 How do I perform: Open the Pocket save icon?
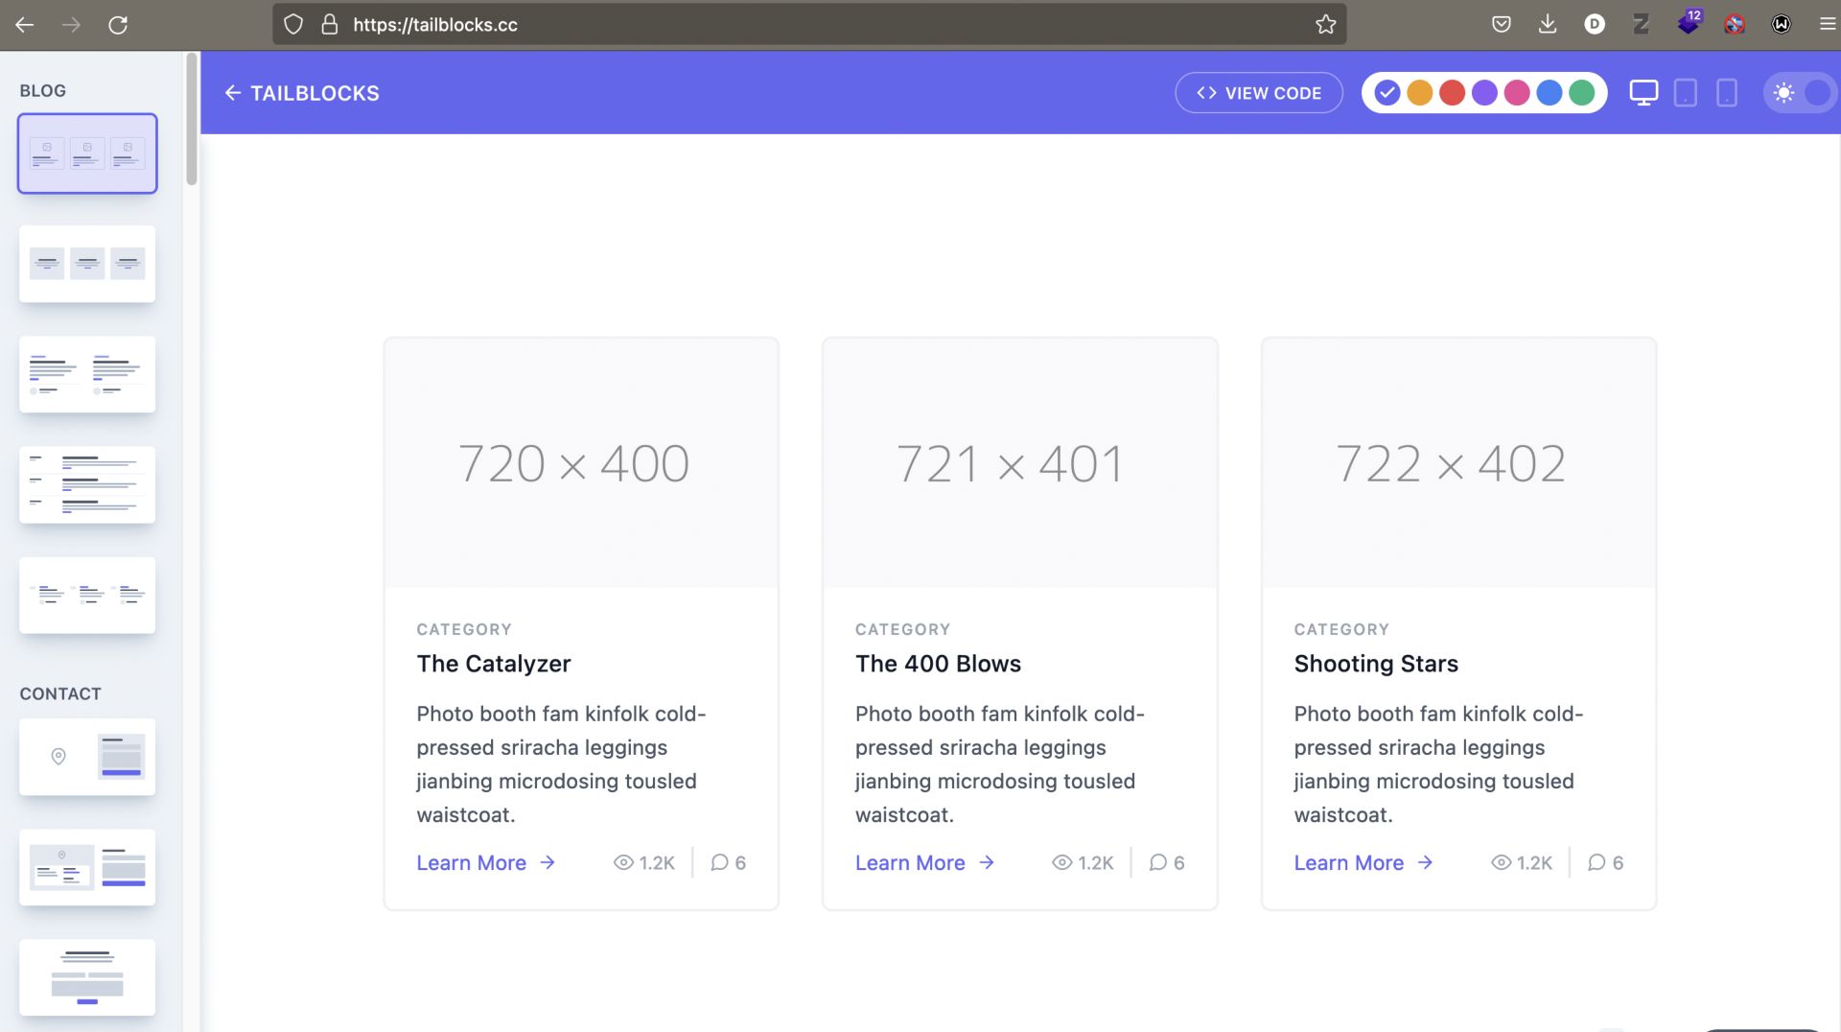(1502, 25)
